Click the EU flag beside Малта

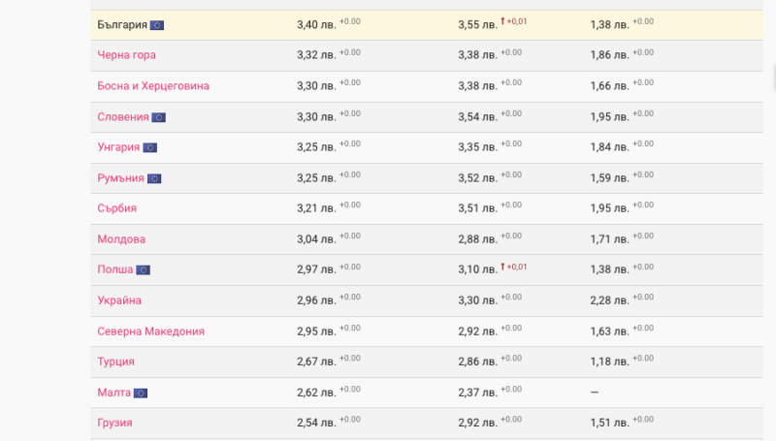[141, 393]
